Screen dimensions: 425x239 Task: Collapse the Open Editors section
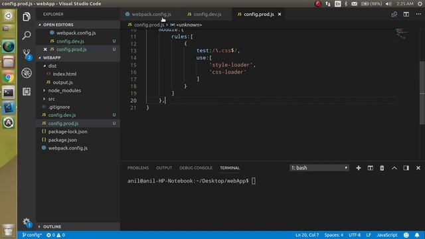(x=78, y=25)
